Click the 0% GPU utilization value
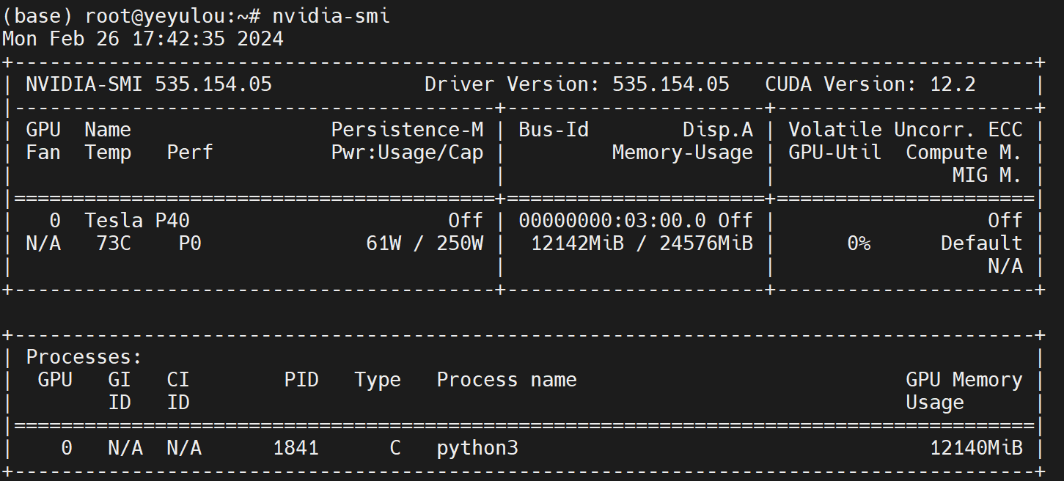This screenshot has height=481, width=1064. [859, 243]
